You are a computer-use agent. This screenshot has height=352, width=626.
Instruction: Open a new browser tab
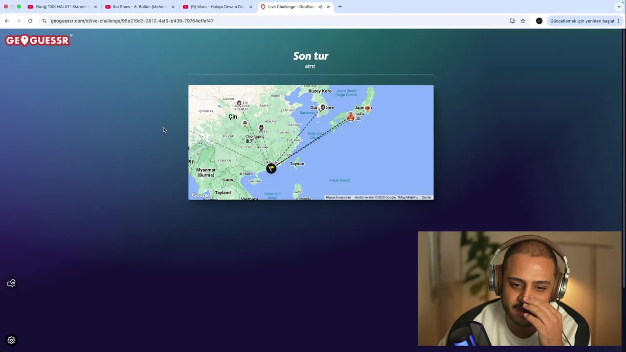[340, 7]
